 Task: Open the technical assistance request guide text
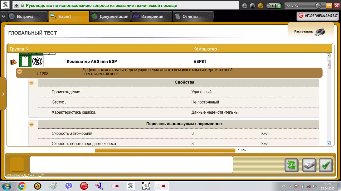pyautogui.click(x=102, y=6)
